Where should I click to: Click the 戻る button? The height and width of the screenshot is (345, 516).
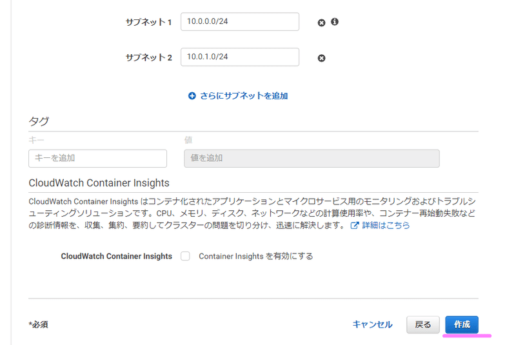pyautogui.click(x=423, y=324)
